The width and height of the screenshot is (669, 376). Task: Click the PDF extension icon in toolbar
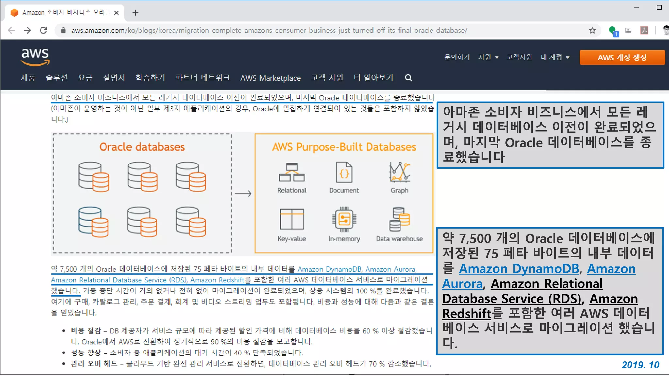644,30
